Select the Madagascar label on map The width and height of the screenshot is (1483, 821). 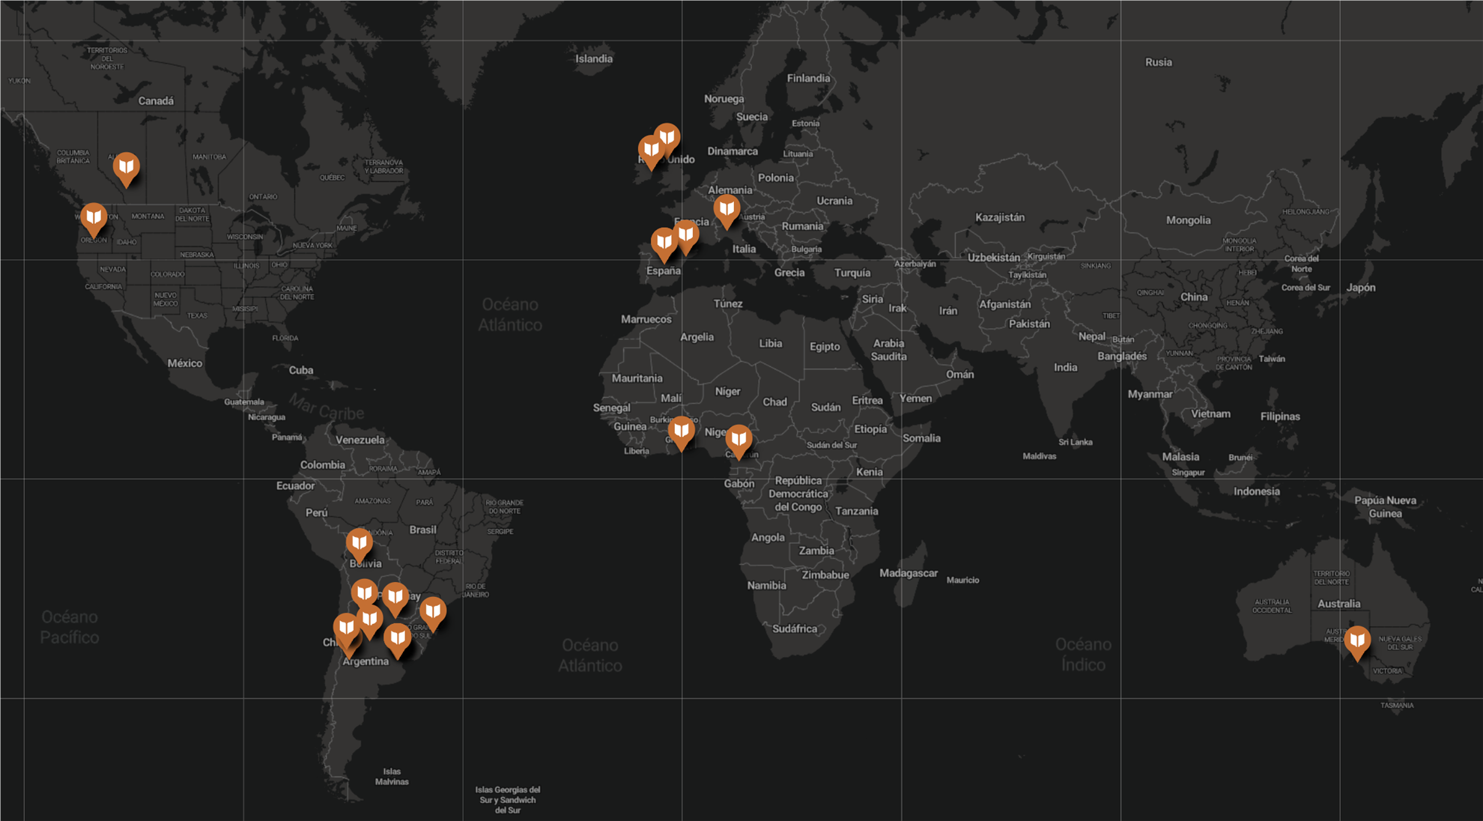(x=909, y=573)
